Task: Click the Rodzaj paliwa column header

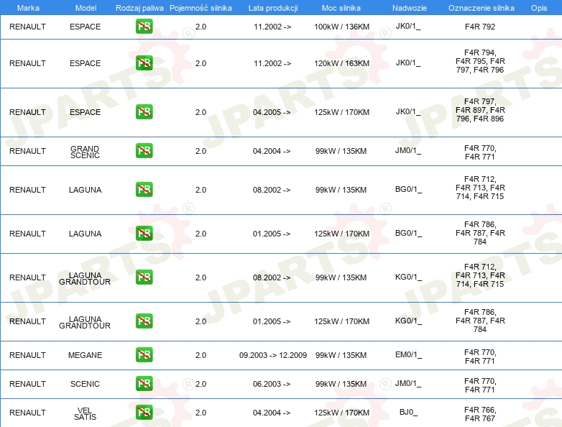Action: pyautogui.click(x=139, y=8)
